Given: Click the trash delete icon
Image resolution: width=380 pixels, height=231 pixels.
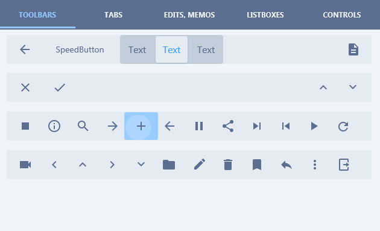Looking at the screenshot, I should click(228, 165).
